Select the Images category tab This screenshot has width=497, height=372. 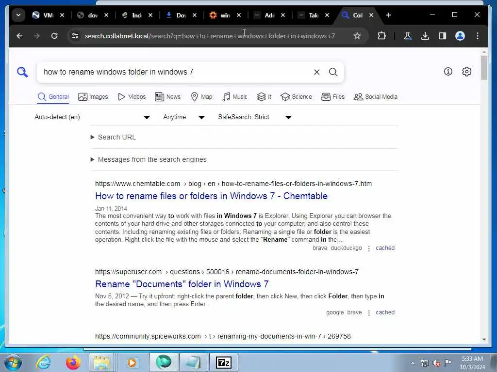93,97
